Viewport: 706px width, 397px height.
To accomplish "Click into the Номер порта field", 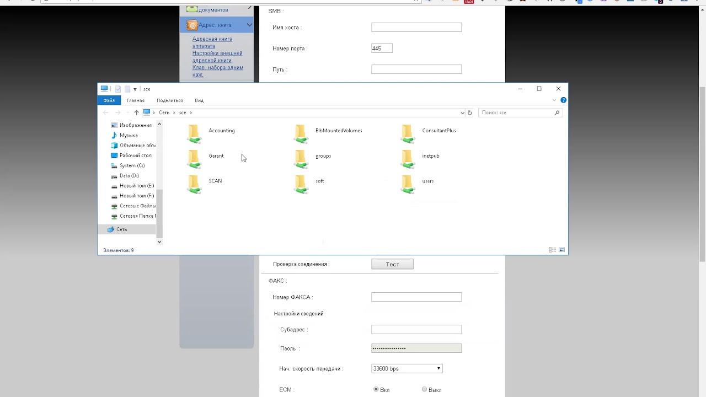I will (x=382, y=49).
